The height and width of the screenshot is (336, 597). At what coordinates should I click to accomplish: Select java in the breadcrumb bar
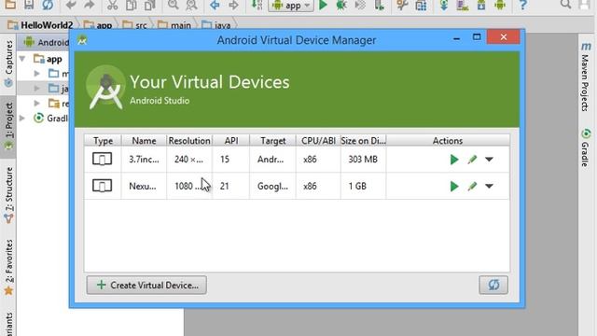222,25
